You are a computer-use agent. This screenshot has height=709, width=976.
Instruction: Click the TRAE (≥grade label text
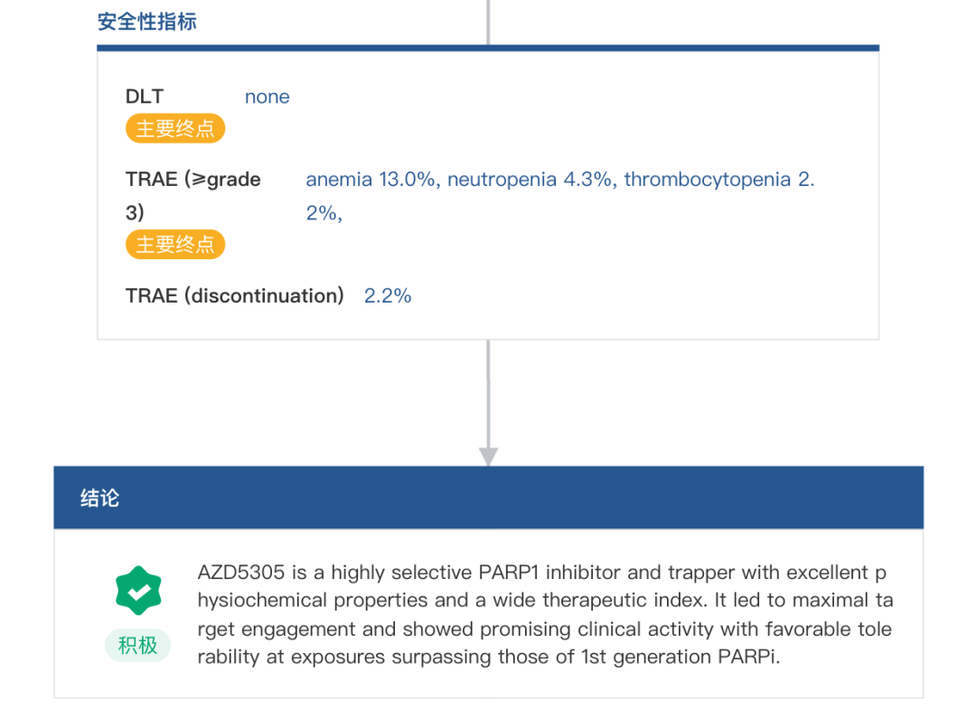point(193,179)
